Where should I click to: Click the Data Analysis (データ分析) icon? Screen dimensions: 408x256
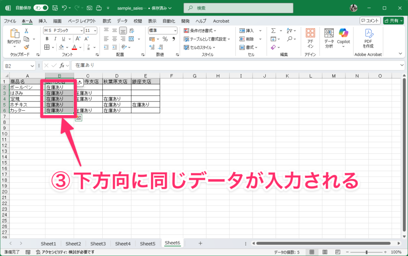pyautogui.click(x=329, y=38)
